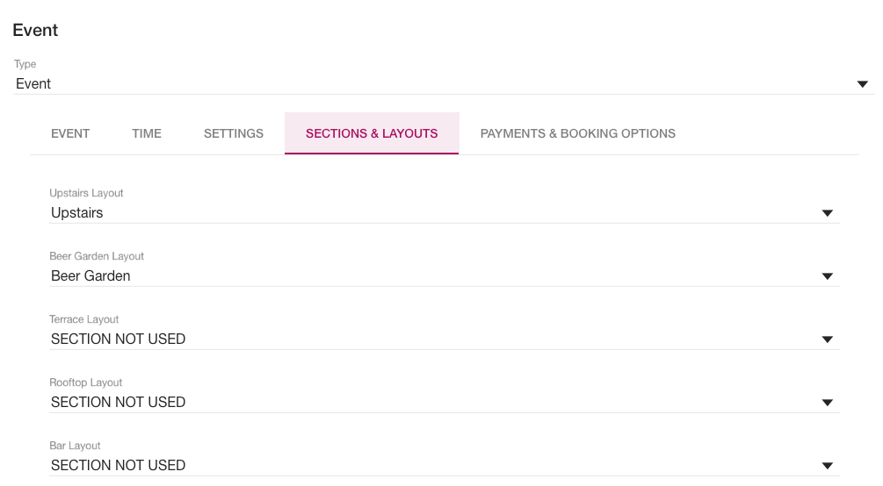The height and width of the screenshot is (486, 883).
Task: Click Bar Layout's SECTION NOT USED value
Action: point(119,466)
